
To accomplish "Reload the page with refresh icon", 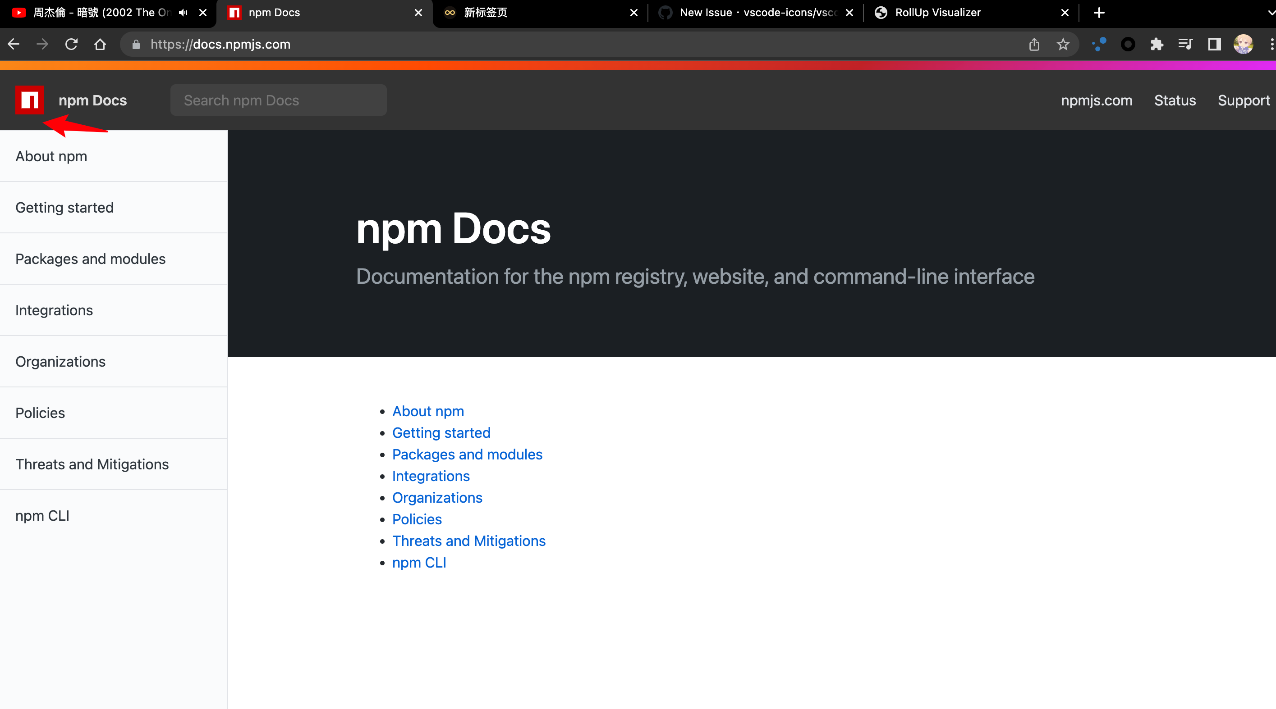I will click(x=71, y=45).
